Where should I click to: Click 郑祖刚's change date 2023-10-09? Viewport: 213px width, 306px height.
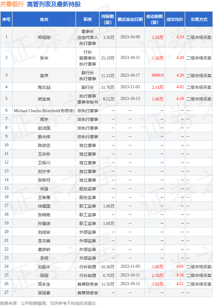130,37
